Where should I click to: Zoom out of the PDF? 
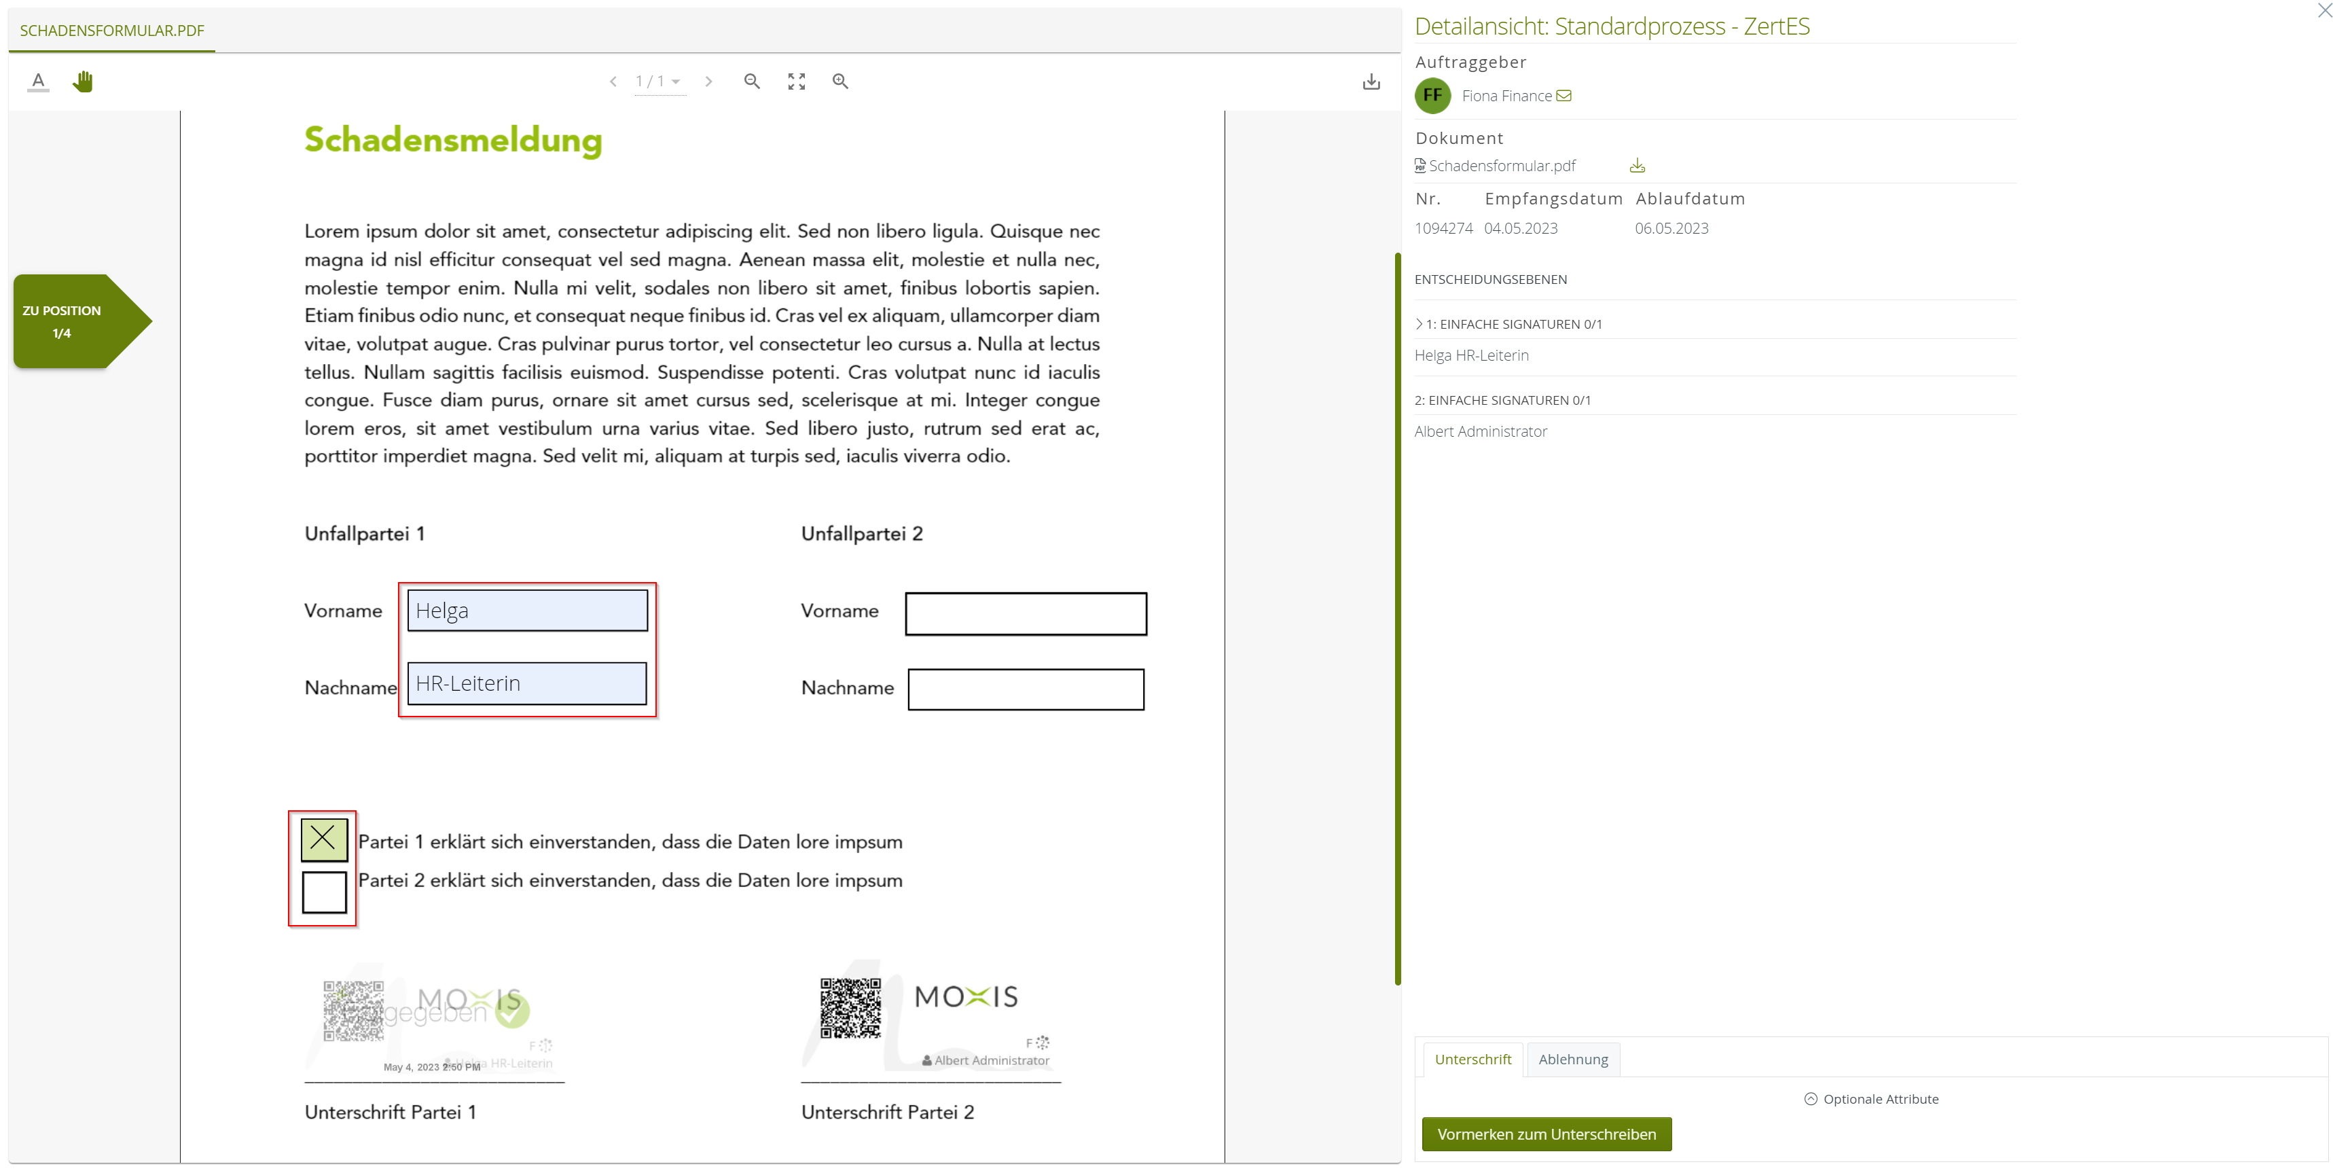click(752, 82)
